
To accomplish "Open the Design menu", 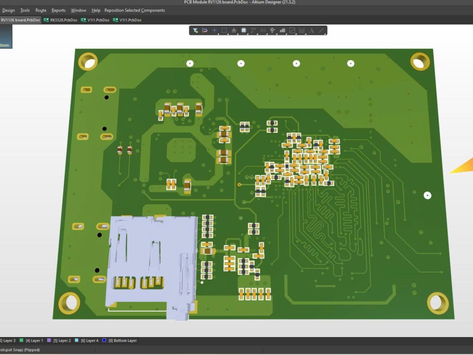I will coord(9,10).
